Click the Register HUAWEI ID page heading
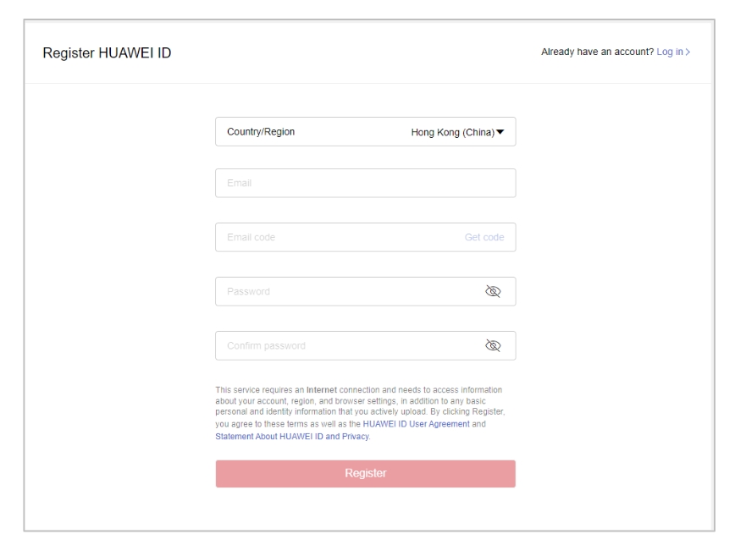 pyautogui.click(x=107, y=52)
